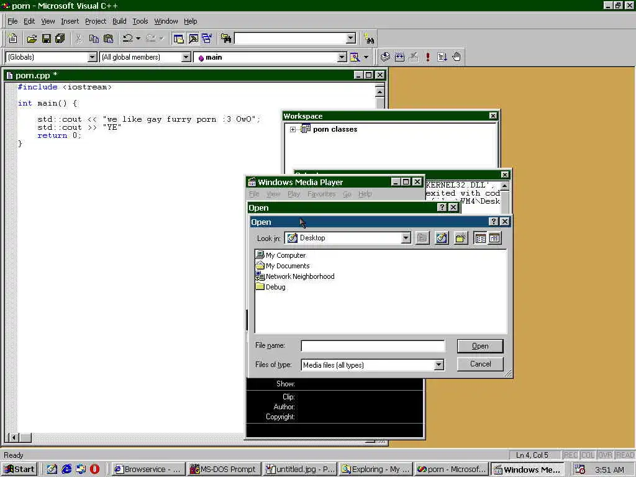The width and height of the screenshot is (636, 477).
Task: Open the WizardBar actions dropdown arrow
Action: pyautogui.click(x=366, y=57)
